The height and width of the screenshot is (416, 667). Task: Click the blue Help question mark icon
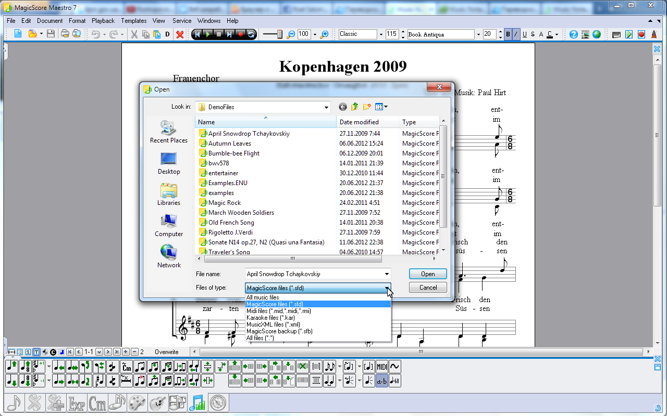click(x=574, y=34)
